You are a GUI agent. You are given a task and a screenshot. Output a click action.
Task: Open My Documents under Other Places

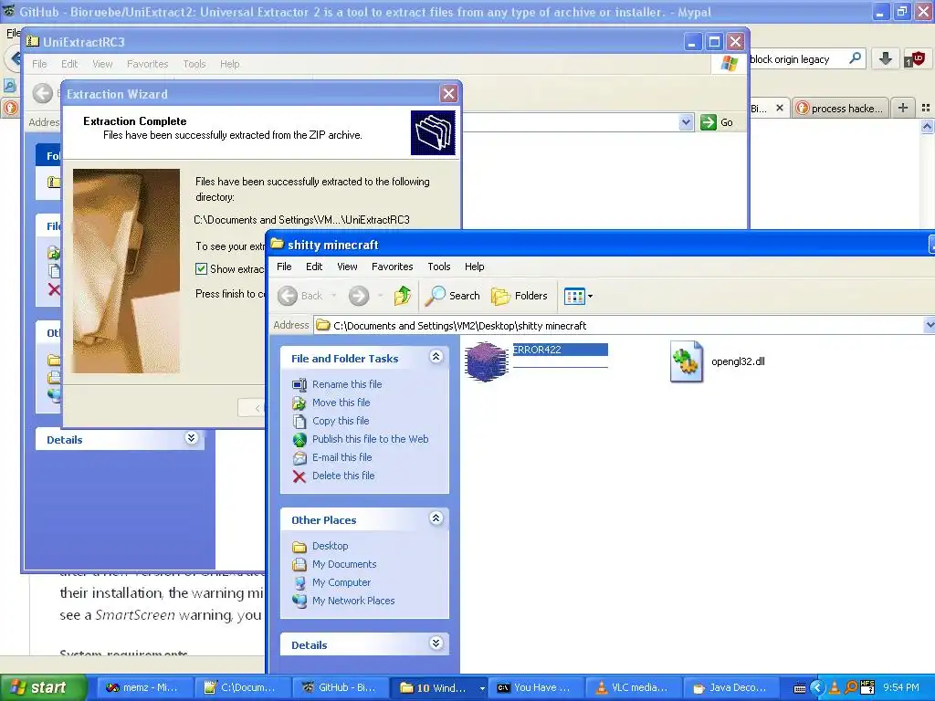pos(344,564)
